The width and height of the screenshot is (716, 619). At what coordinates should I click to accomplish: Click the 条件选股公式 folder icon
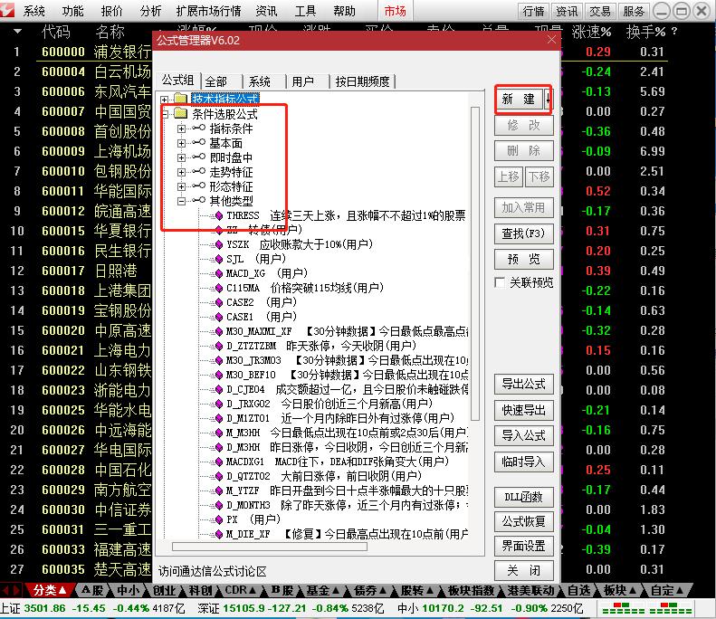[181, 113]
